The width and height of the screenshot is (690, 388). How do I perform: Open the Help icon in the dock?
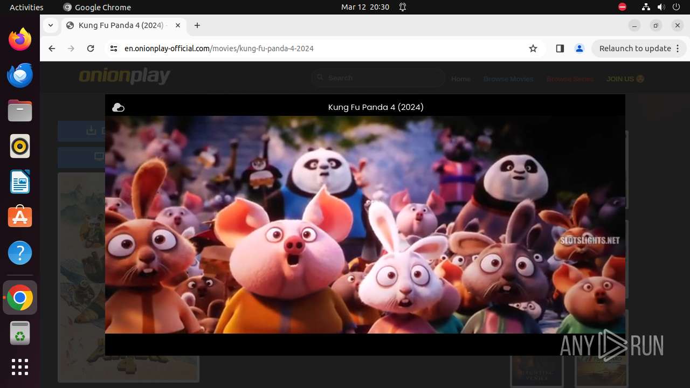point(20,253)
